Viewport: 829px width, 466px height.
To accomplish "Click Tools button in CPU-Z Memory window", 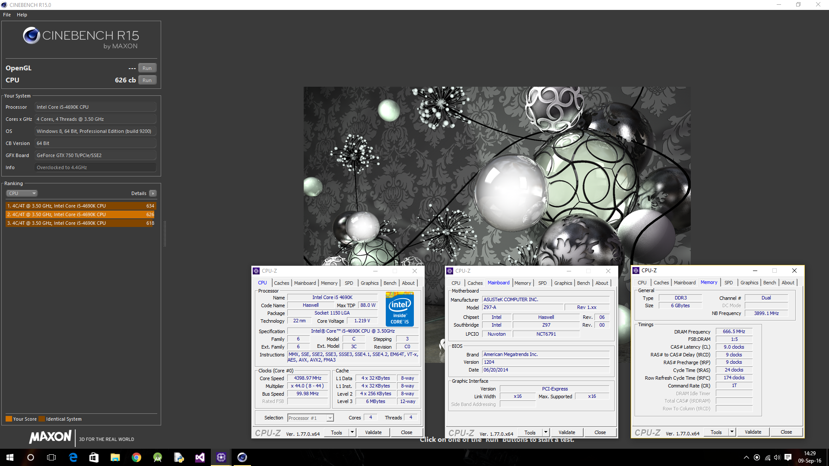I will pos(716,432).
